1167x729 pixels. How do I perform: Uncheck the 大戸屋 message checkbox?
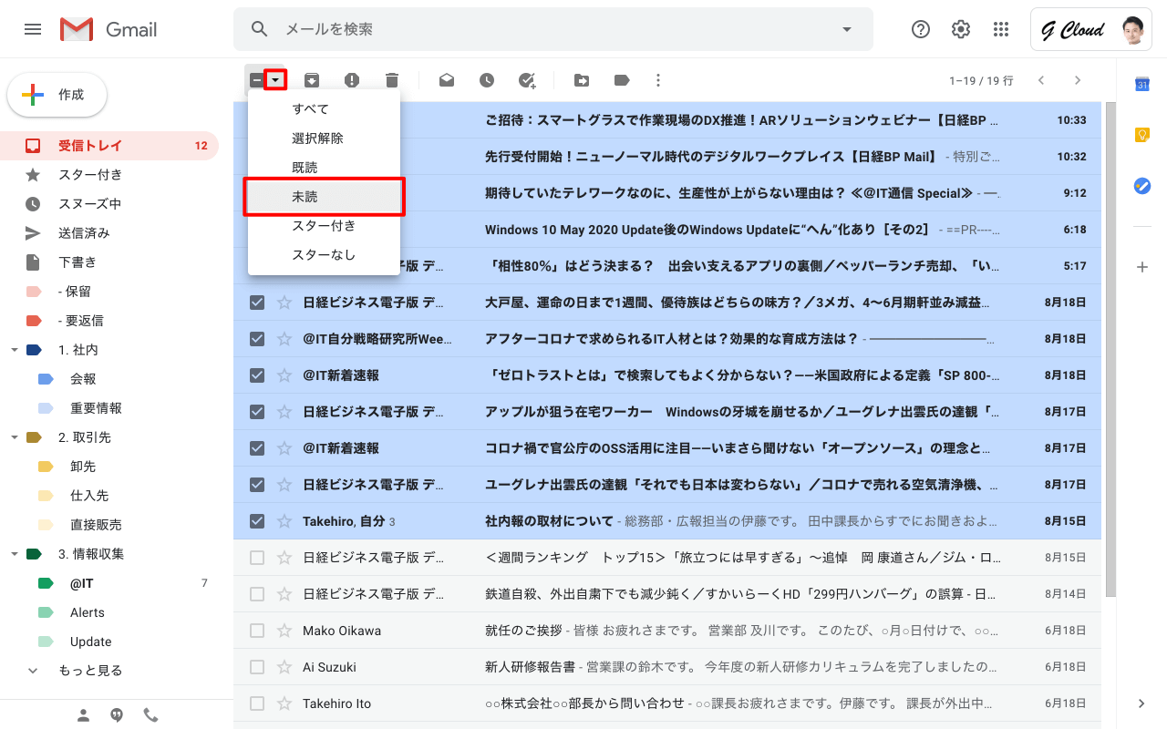coord(257,303)
